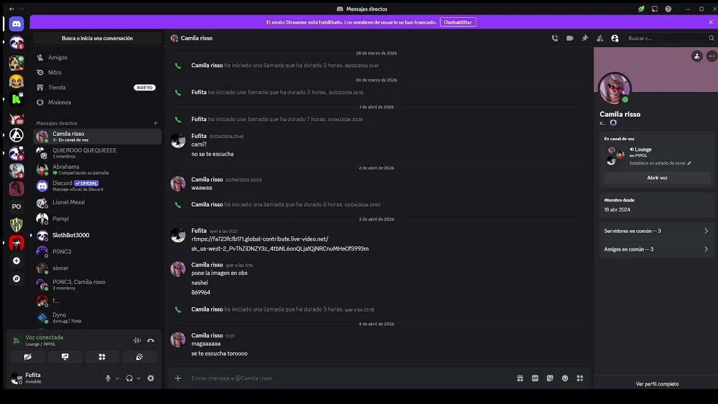Turn on camera in voice panel
Viewport: 718px width, 404px height.
pos(27,357)
